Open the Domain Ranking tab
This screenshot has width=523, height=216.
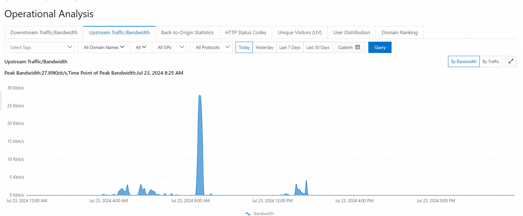[x=399, y=33]
